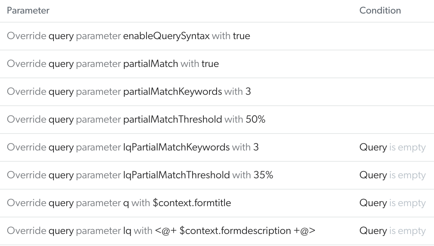Select the enableQuerySyntax override rule row
The width and height of the screenshot is (434, 246).
[128, 36]
